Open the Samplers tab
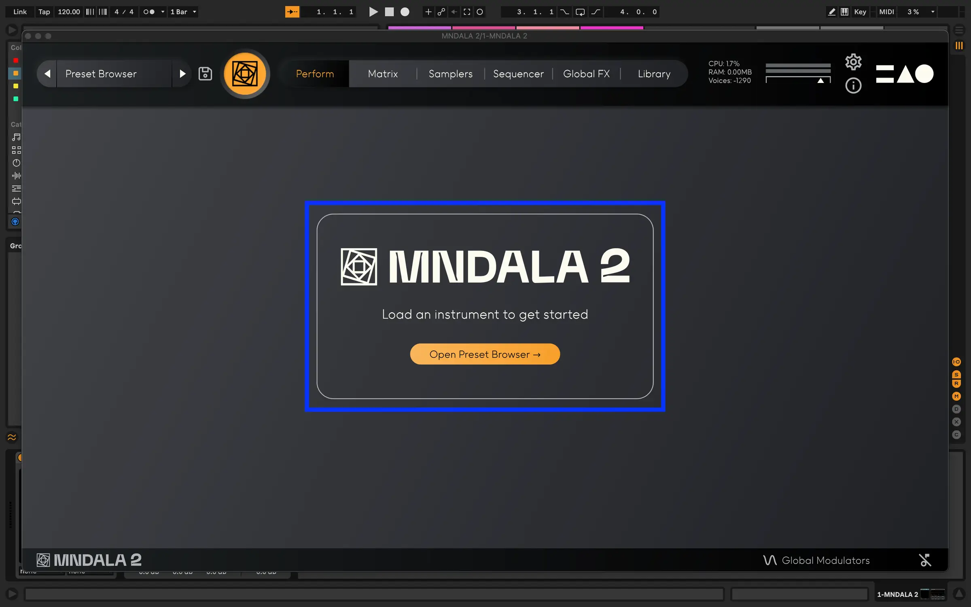 [x=450, y=74]
